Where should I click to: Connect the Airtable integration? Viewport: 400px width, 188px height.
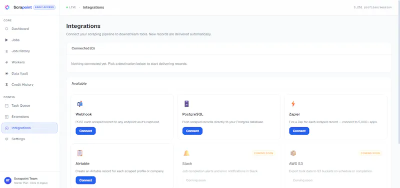click(85, 181)
